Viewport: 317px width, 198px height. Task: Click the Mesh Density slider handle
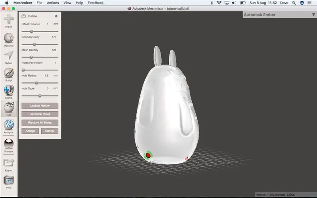31,57
